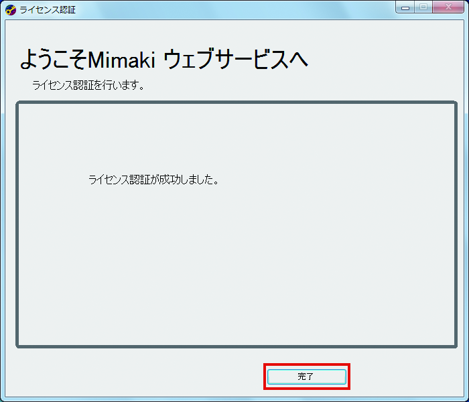Screen dimensions: 469x402
Task: Click the disabled maximize button
Action: 423,7
